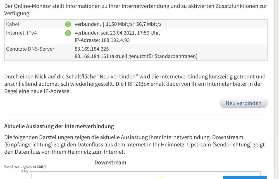The width and height of the screenshot is (279, 179).
Task: Click the Online-Monitor introduction paragraph
Action: coord(136,9)
